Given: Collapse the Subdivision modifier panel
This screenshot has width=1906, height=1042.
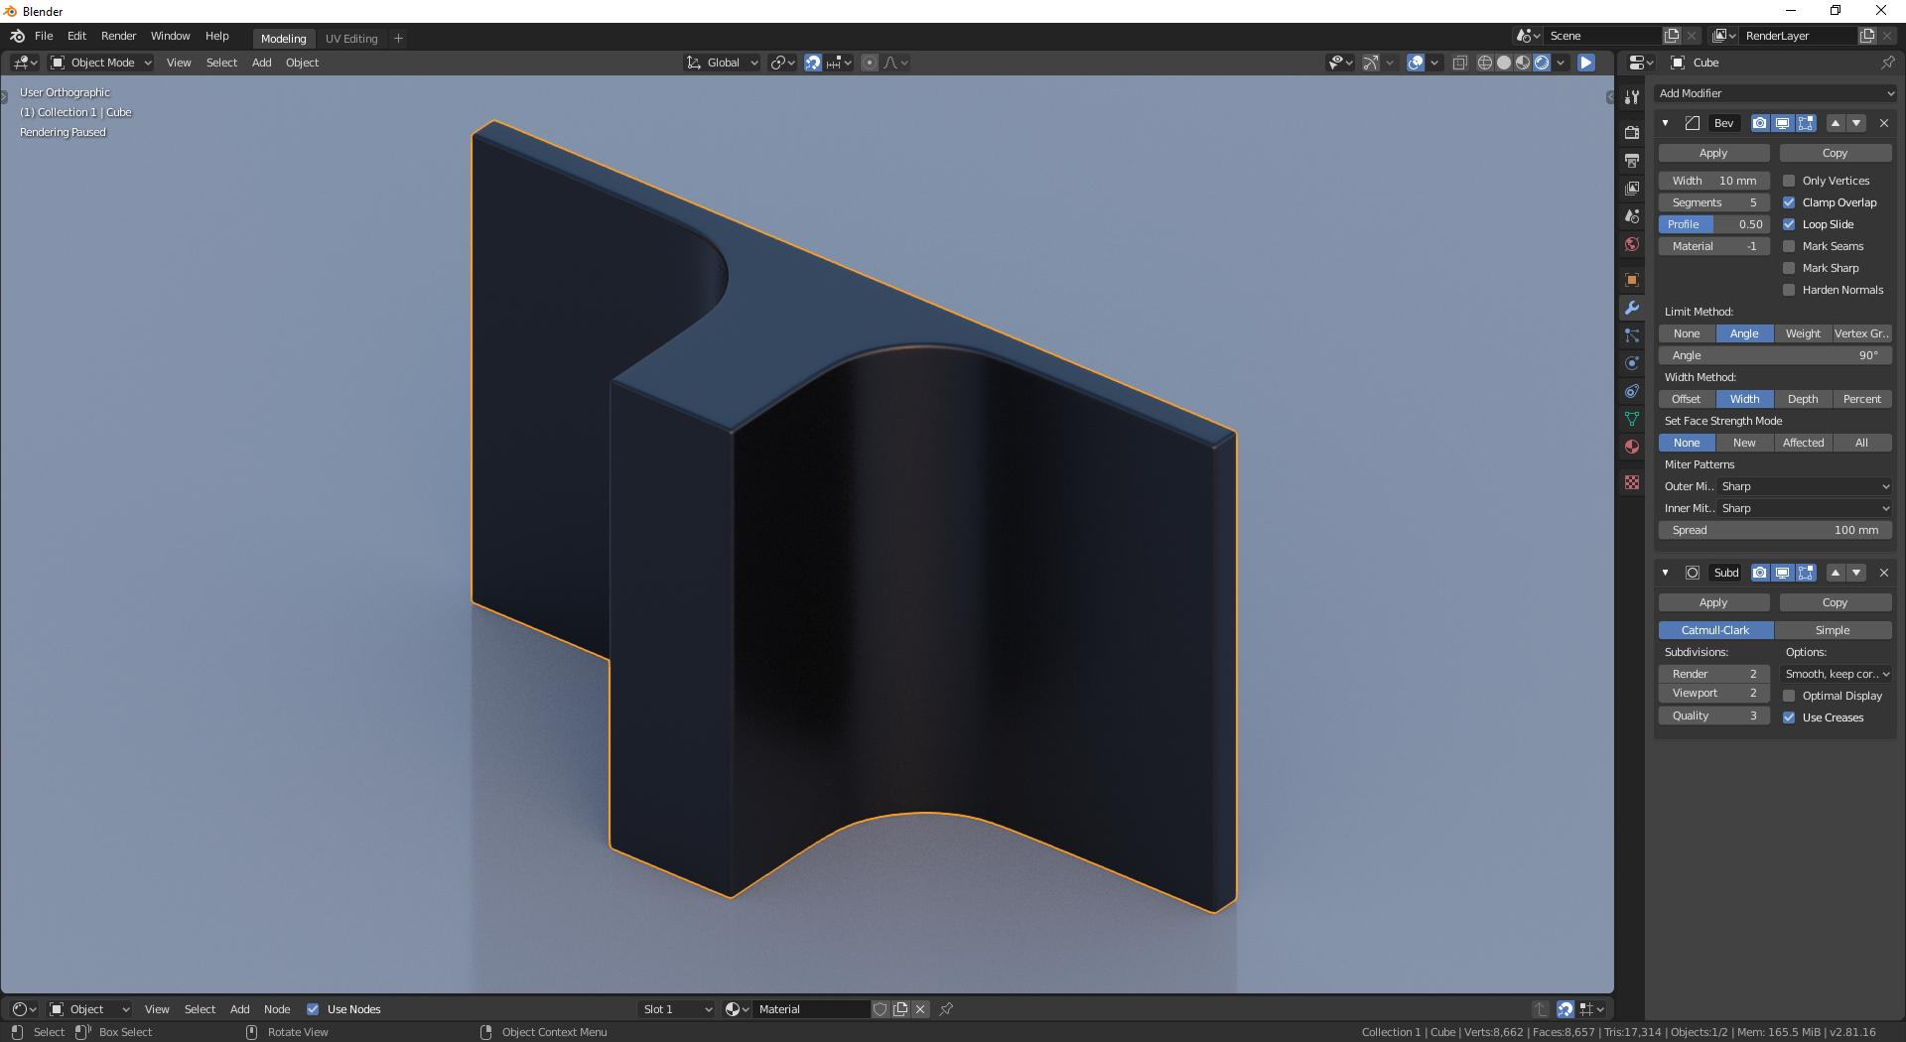Looking at the screenshot, I should [1665, 573].
